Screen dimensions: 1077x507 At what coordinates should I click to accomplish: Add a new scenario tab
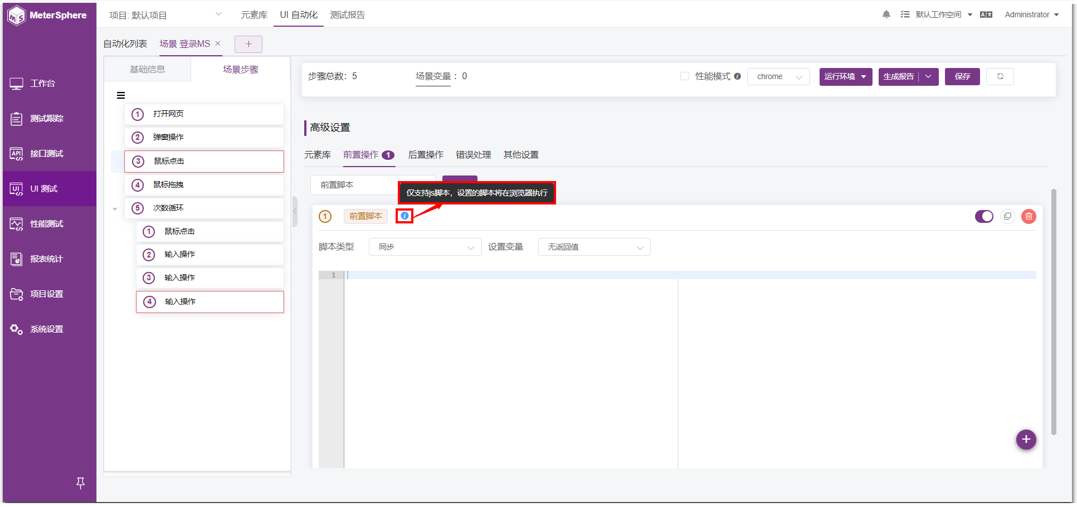pyautogui.click(x=248, y=44)
